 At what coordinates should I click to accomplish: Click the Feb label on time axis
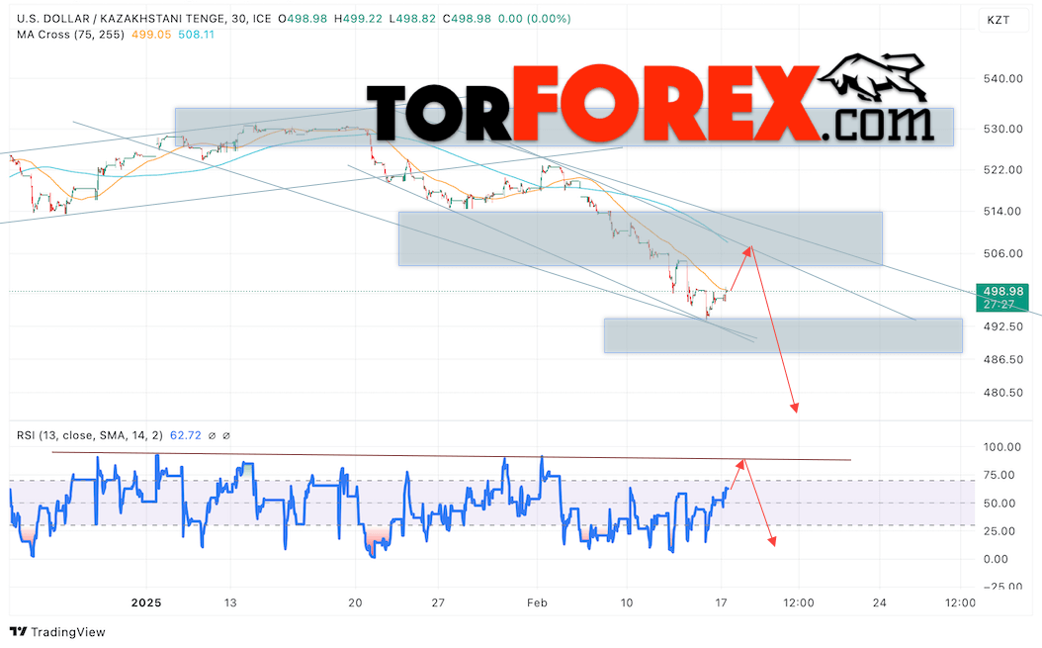537,602
